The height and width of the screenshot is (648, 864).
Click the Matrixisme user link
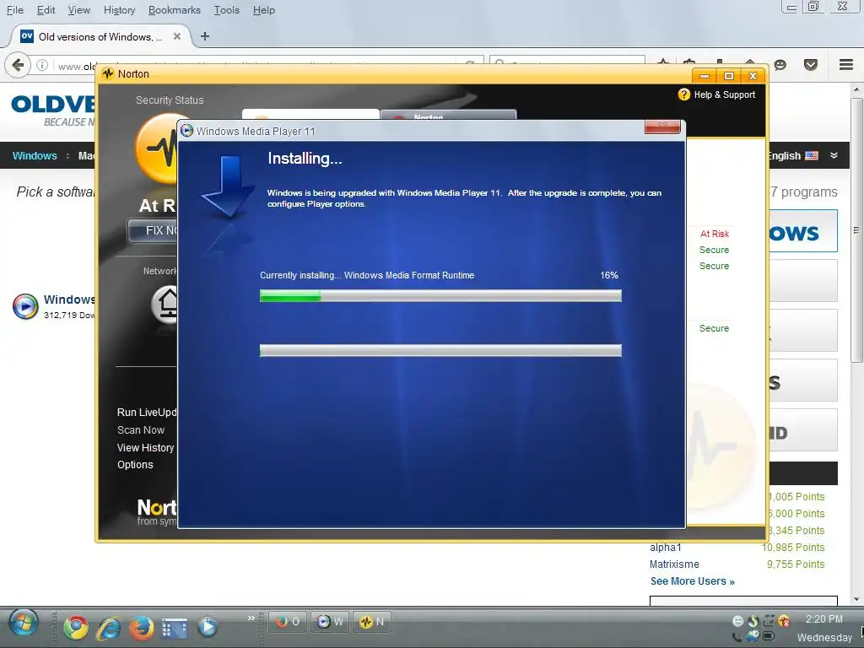[674, 564]
